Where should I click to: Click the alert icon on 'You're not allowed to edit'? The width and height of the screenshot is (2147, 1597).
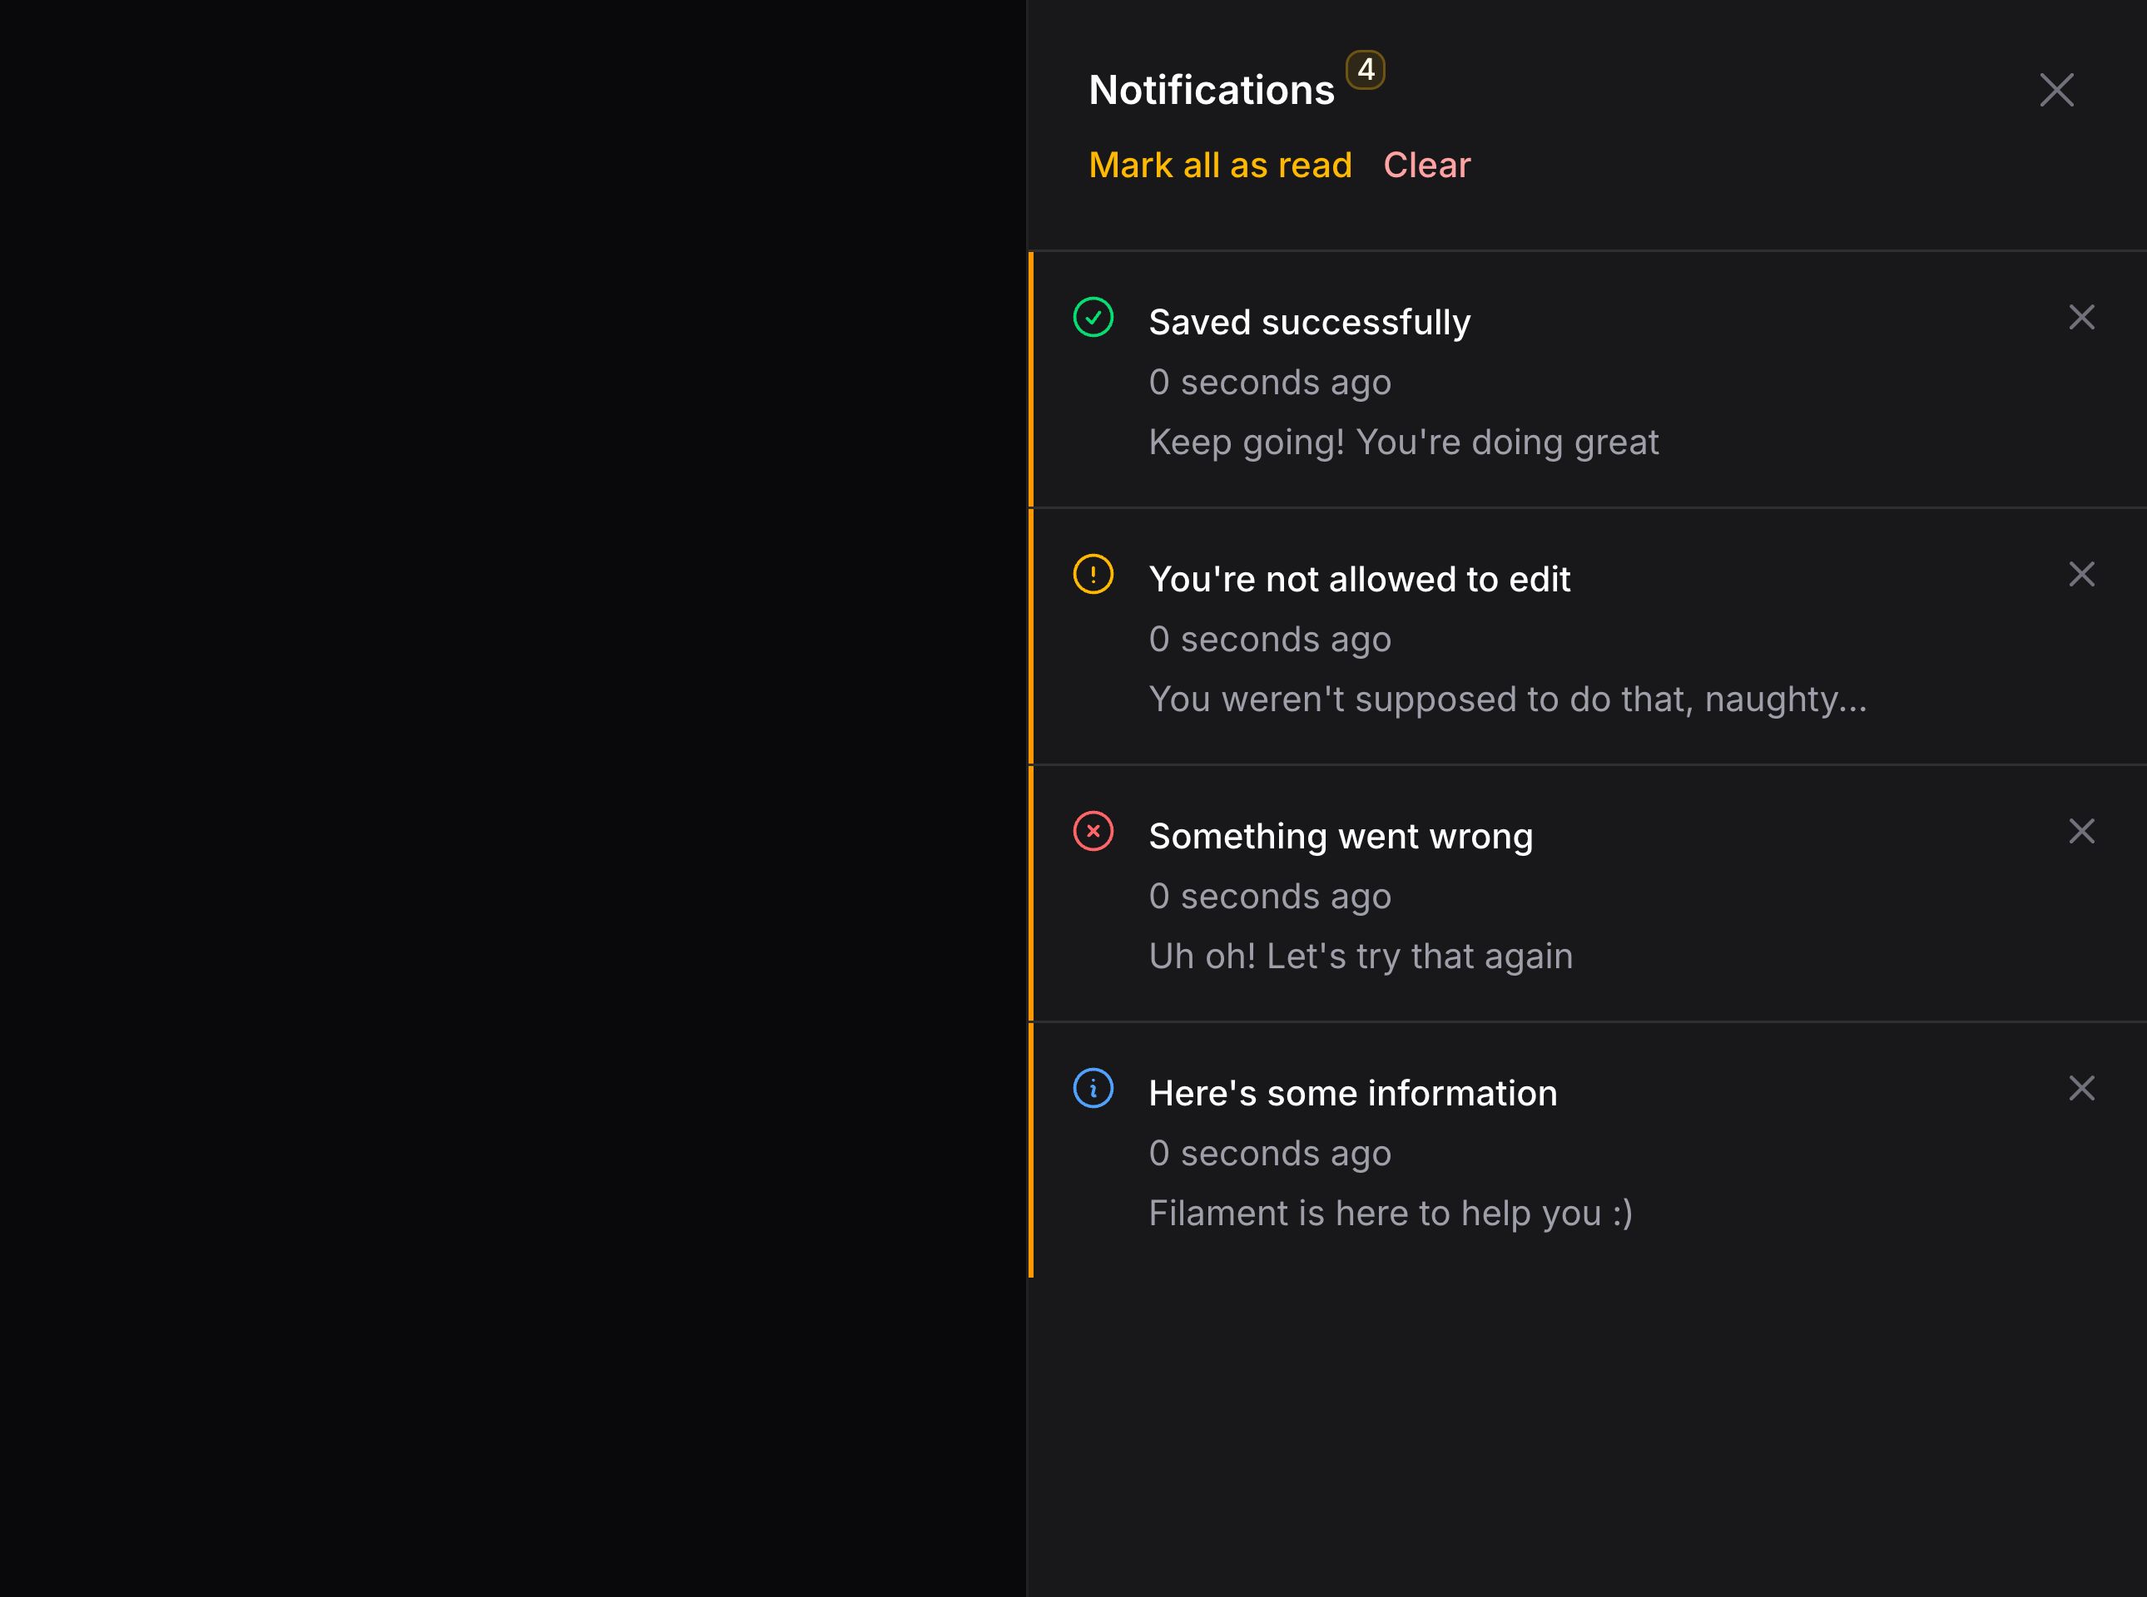(1093, 573)
